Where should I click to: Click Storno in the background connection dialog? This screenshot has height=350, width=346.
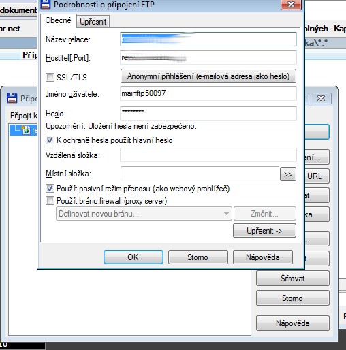coord(293,298)
